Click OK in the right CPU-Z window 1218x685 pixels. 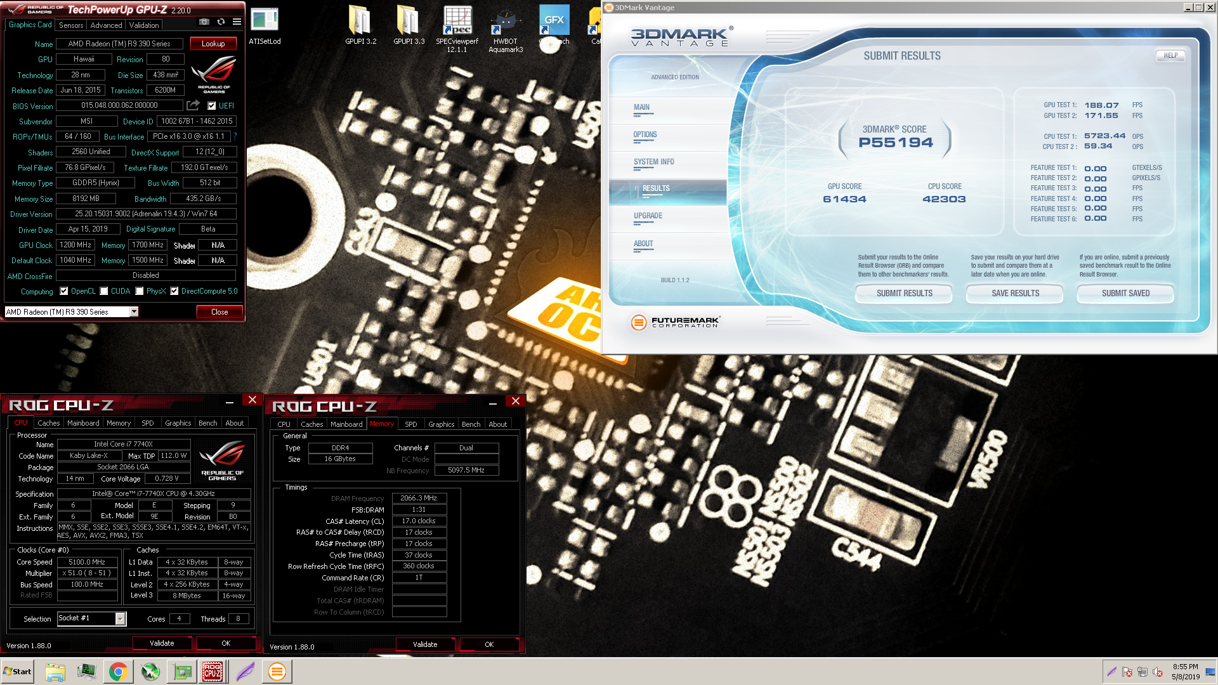click(489, 644)
